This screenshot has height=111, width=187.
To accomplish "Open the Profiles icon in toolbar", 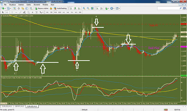I will 8,8.
